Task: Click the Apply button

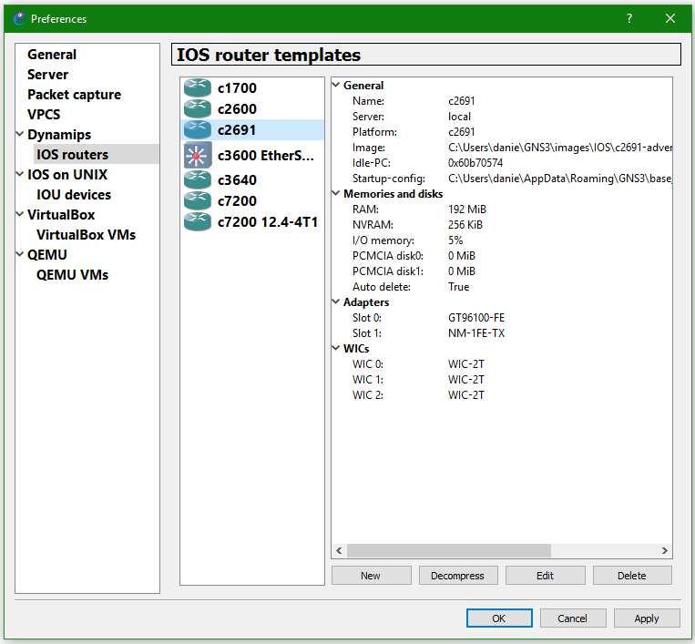Action: [x=647, y=618]
